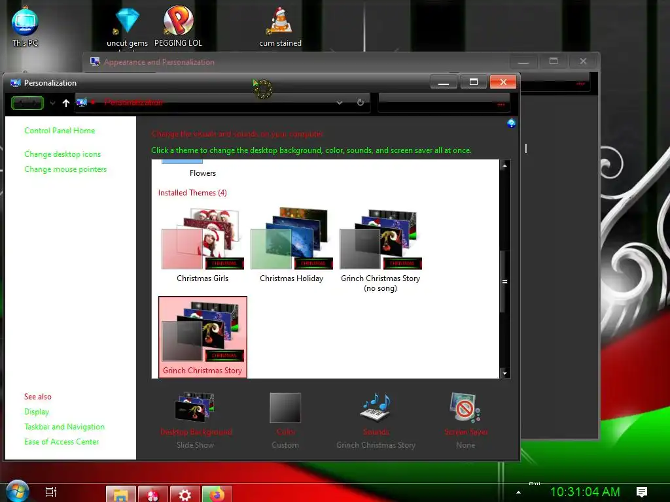The image size is (670, 502).
Task: Click the taskbar clock
Action: click(584, 492)
